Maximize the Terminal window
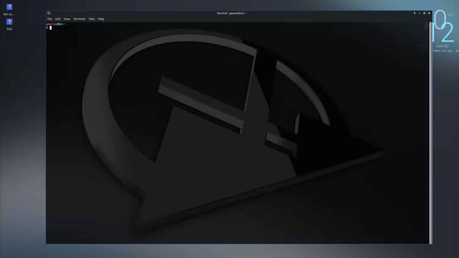The height and width of the screenshot is (258, 459). pyautogui.click(x=424, y=13)
